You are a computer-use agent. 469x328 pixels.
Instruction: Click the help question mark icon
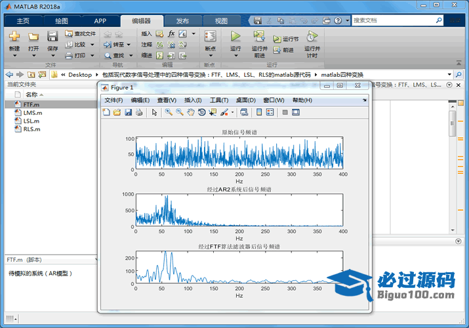pyautogui.click(x=338, y=20)
